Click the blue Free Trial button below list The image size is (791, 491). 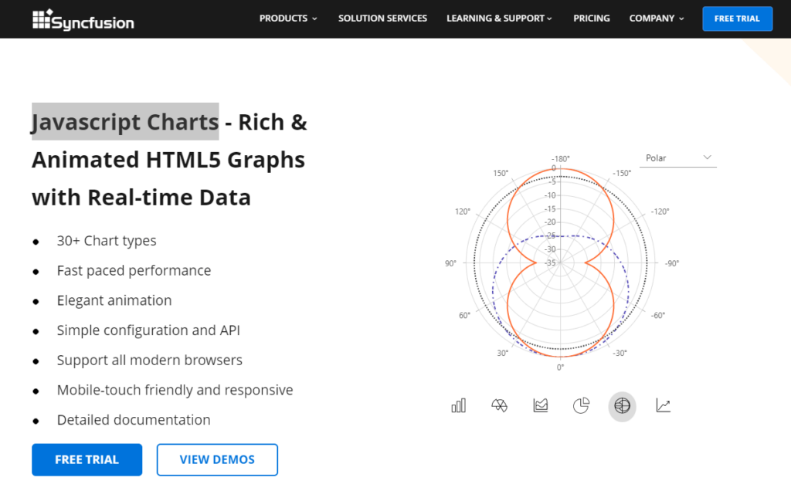tap(87, 459)
